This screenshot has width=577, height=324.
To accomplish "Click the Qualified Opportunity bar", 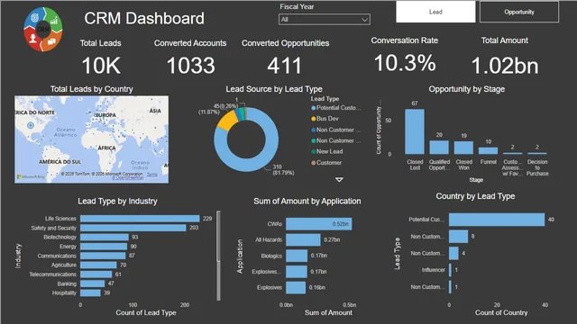I will point(439,148).
